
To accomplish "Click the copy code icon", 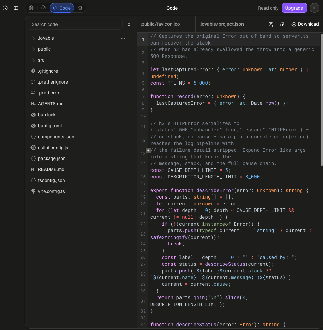I will (x=282, y=24).
